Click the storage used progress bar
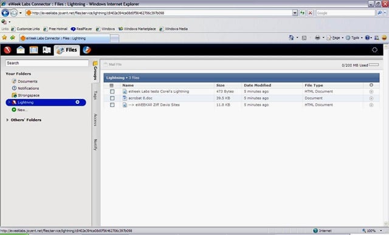389x235 pixels. (374, 65)
